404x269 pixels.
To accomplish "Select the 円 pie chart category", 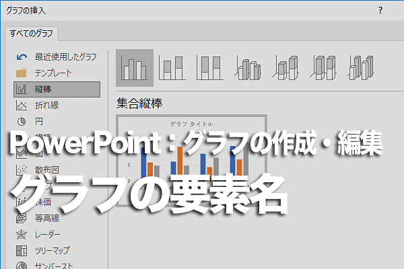I will click(x=57, y=122).
